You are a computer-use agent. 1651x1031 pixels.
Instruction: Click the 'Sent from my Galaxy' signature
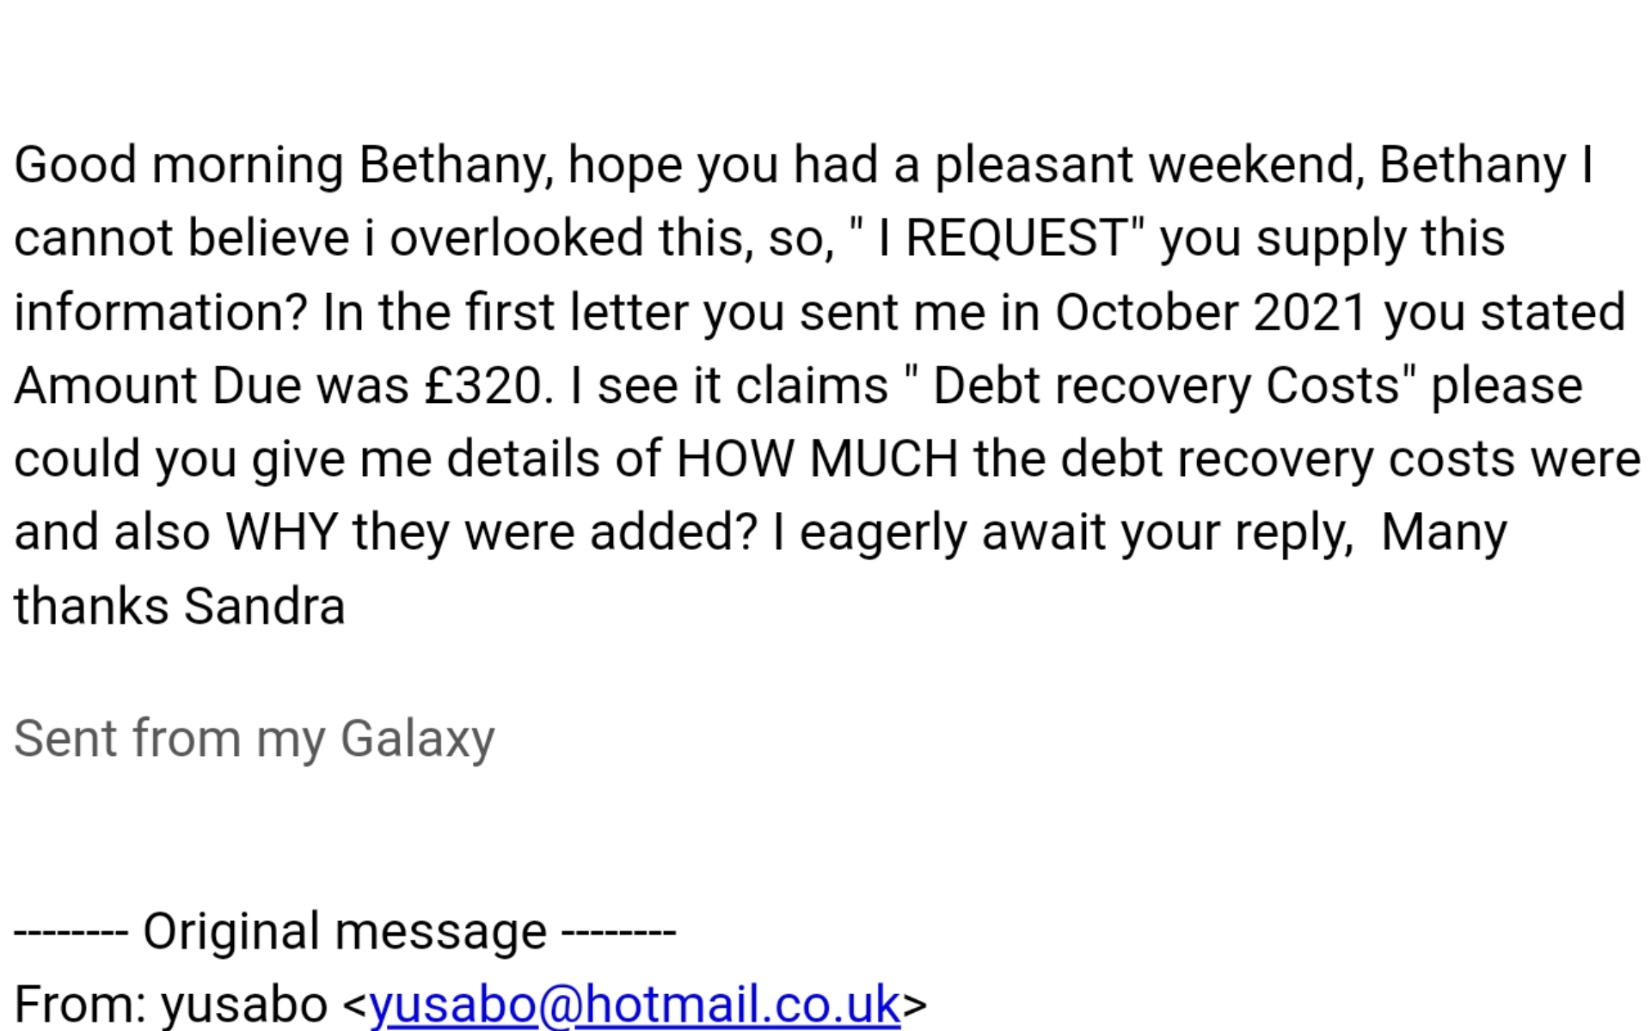point(255,738)
